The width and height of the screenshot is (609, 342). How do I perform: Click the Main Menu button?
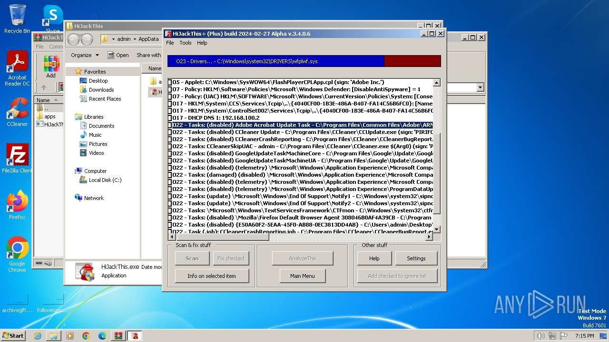tap(303, 276)
